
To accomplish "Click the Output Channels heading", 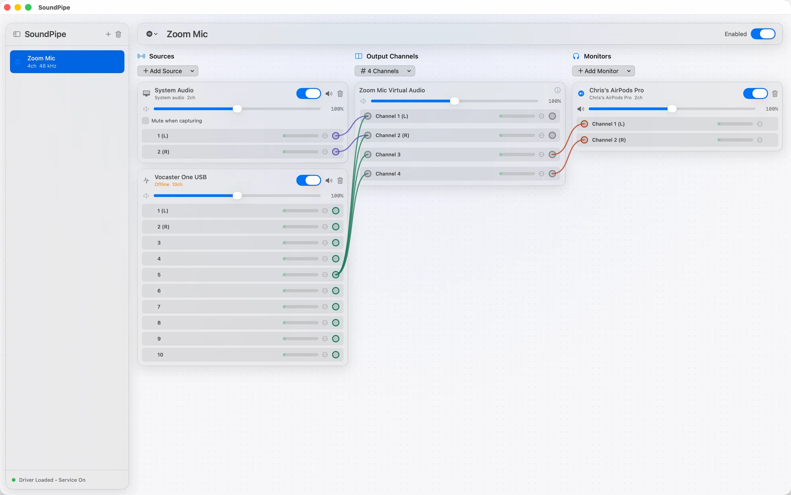I will click(x=392, y=56).
